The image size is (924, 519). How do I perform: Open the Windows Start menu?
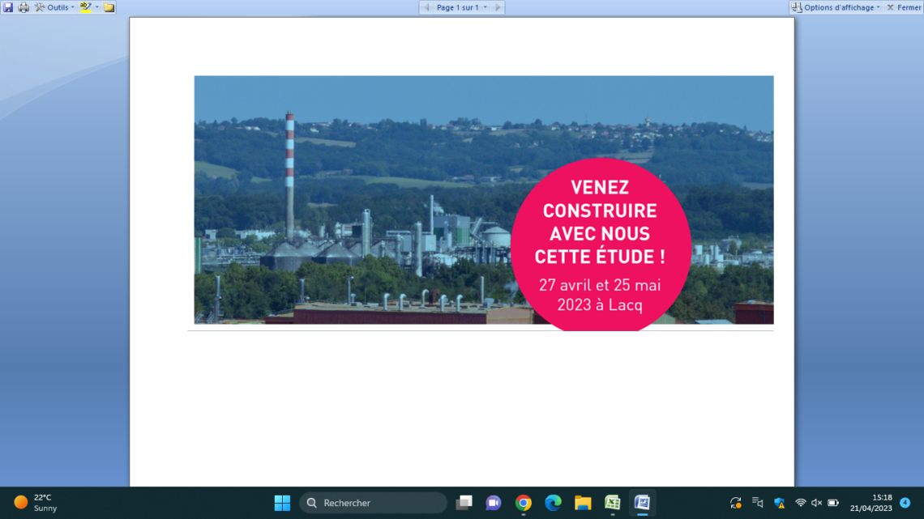click(x=282, y=503)
